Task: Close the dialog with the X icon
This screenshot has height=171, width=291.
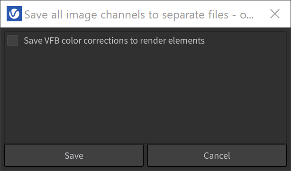Action: click(275, 14)
